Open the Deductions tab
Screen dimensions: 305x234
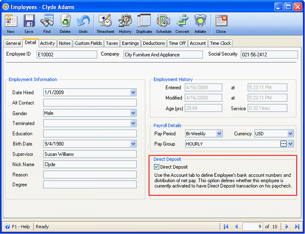pyautogui.click(x=154, y=43)
